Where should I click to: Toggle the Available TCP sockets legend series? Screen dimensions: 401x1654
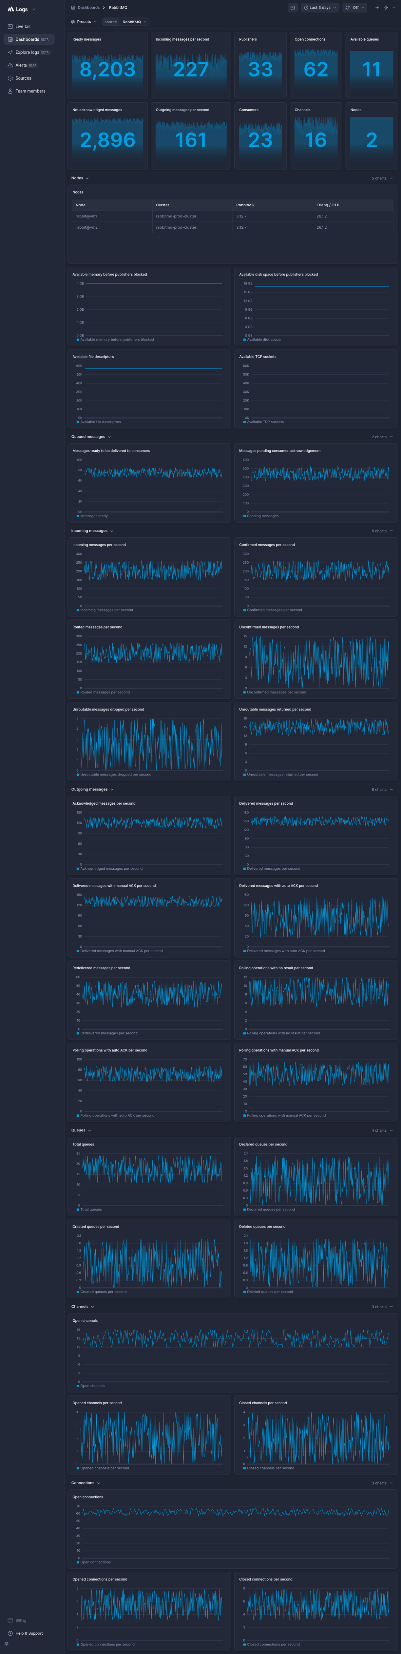pyautogui.click(x=264, y=422)
